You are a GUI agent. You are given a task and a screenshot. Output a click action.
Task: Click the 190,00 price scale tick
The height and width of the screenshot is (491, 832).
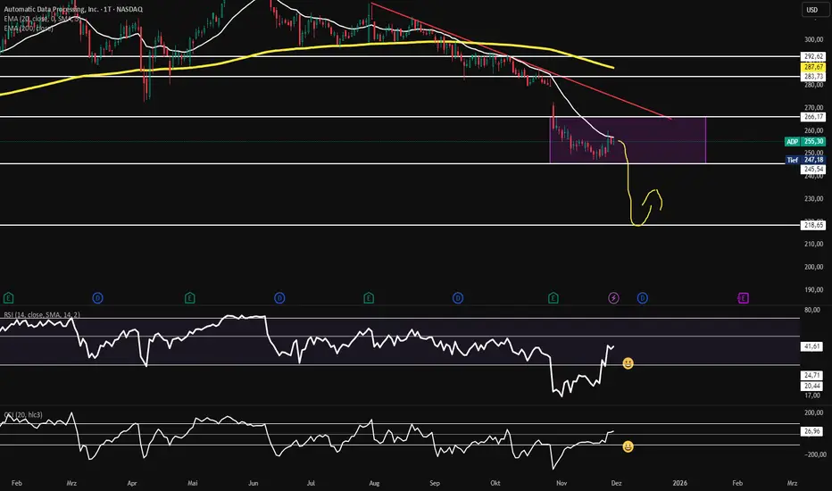click(813, 290)
